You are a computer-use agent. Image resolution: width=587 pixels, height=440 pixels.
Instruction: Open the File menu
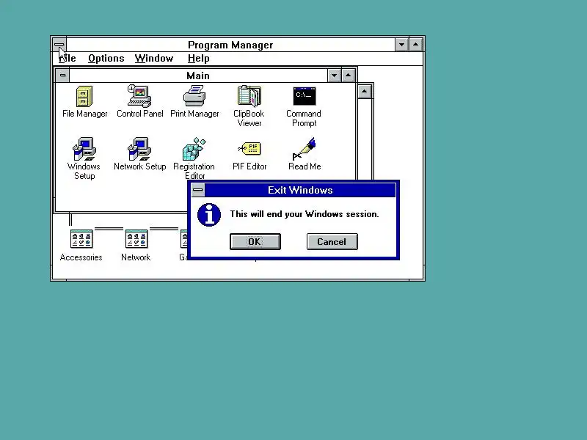click(68, 59)
